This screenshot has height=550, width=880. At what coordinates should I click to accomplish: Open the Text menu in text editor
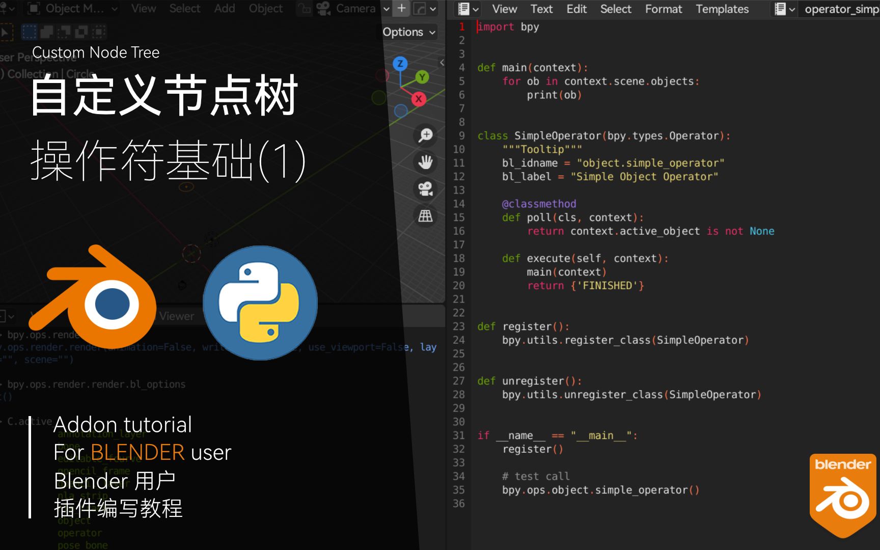(541, 9)
